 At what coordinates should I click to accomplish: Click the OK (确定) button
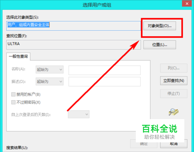pos(144,144)
